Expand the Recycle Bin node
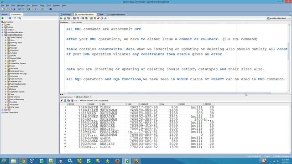This screenshot has height=164, width=292. click(x=5, y=105)
